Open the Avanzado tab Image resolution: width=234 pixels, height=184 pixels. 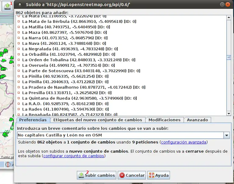click(x=197, y=120)
